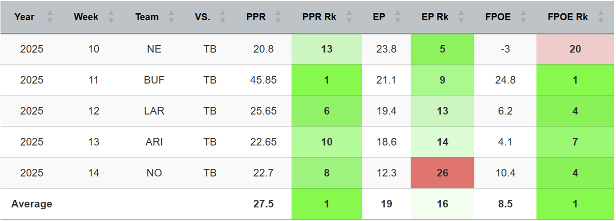Click the red EP Rk 26 cell
The image size is (616, 221).
442,173
